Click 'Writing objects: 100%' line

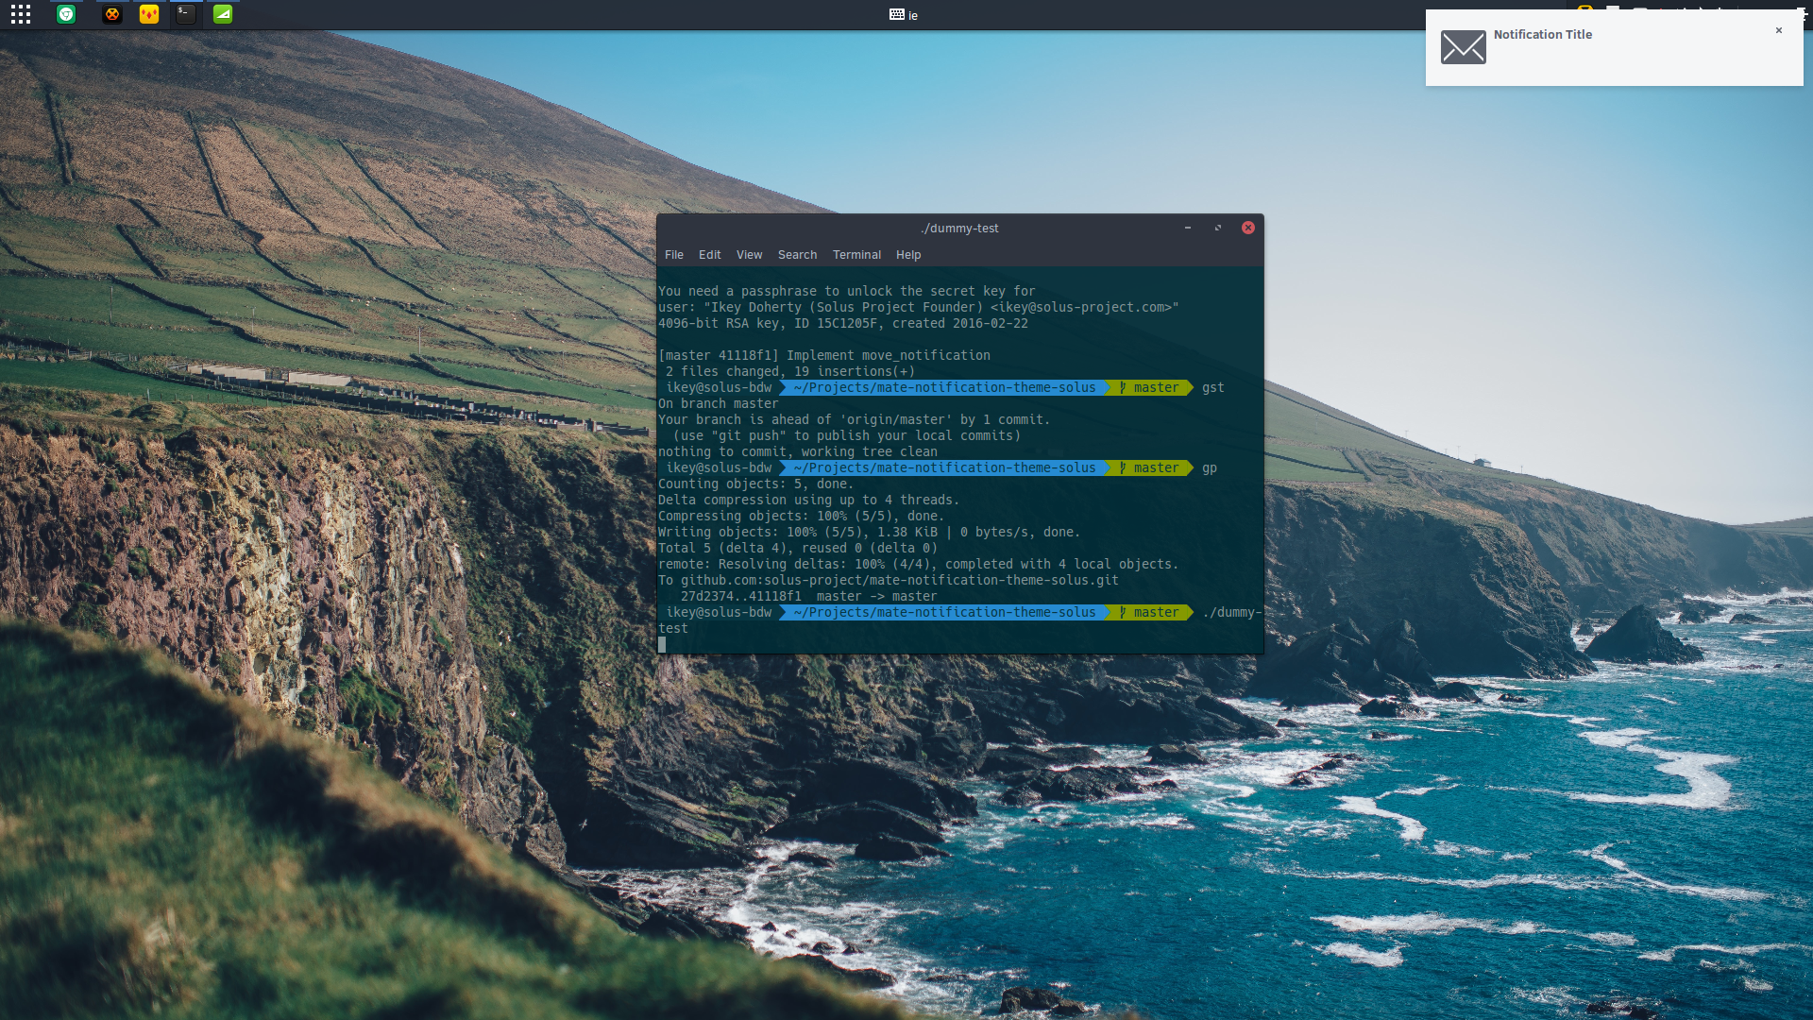point(870,533)
